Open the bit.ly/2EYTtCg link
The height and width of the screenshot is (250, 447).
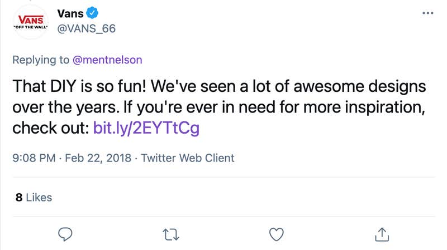click(x=146, y=129)
